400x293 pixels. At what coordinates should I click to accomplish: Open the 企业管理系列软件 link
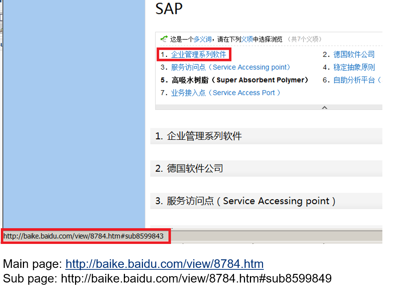tap(198, 54)
